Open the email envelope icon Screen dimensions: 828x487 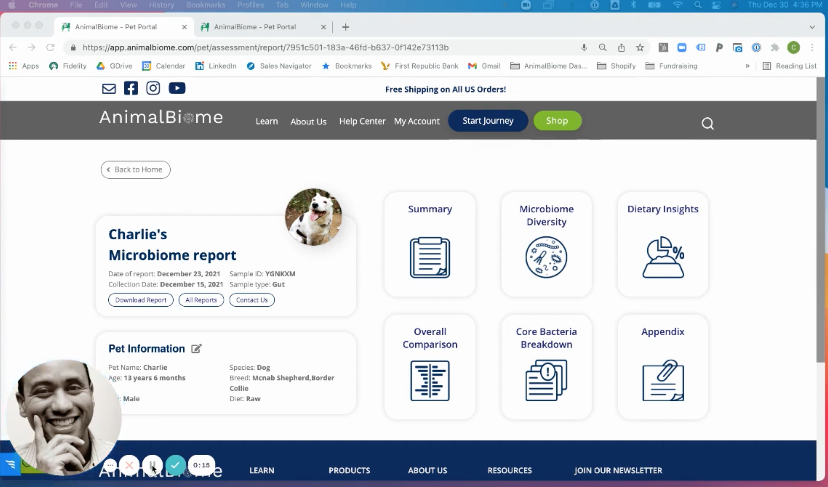tap(109, 89)
